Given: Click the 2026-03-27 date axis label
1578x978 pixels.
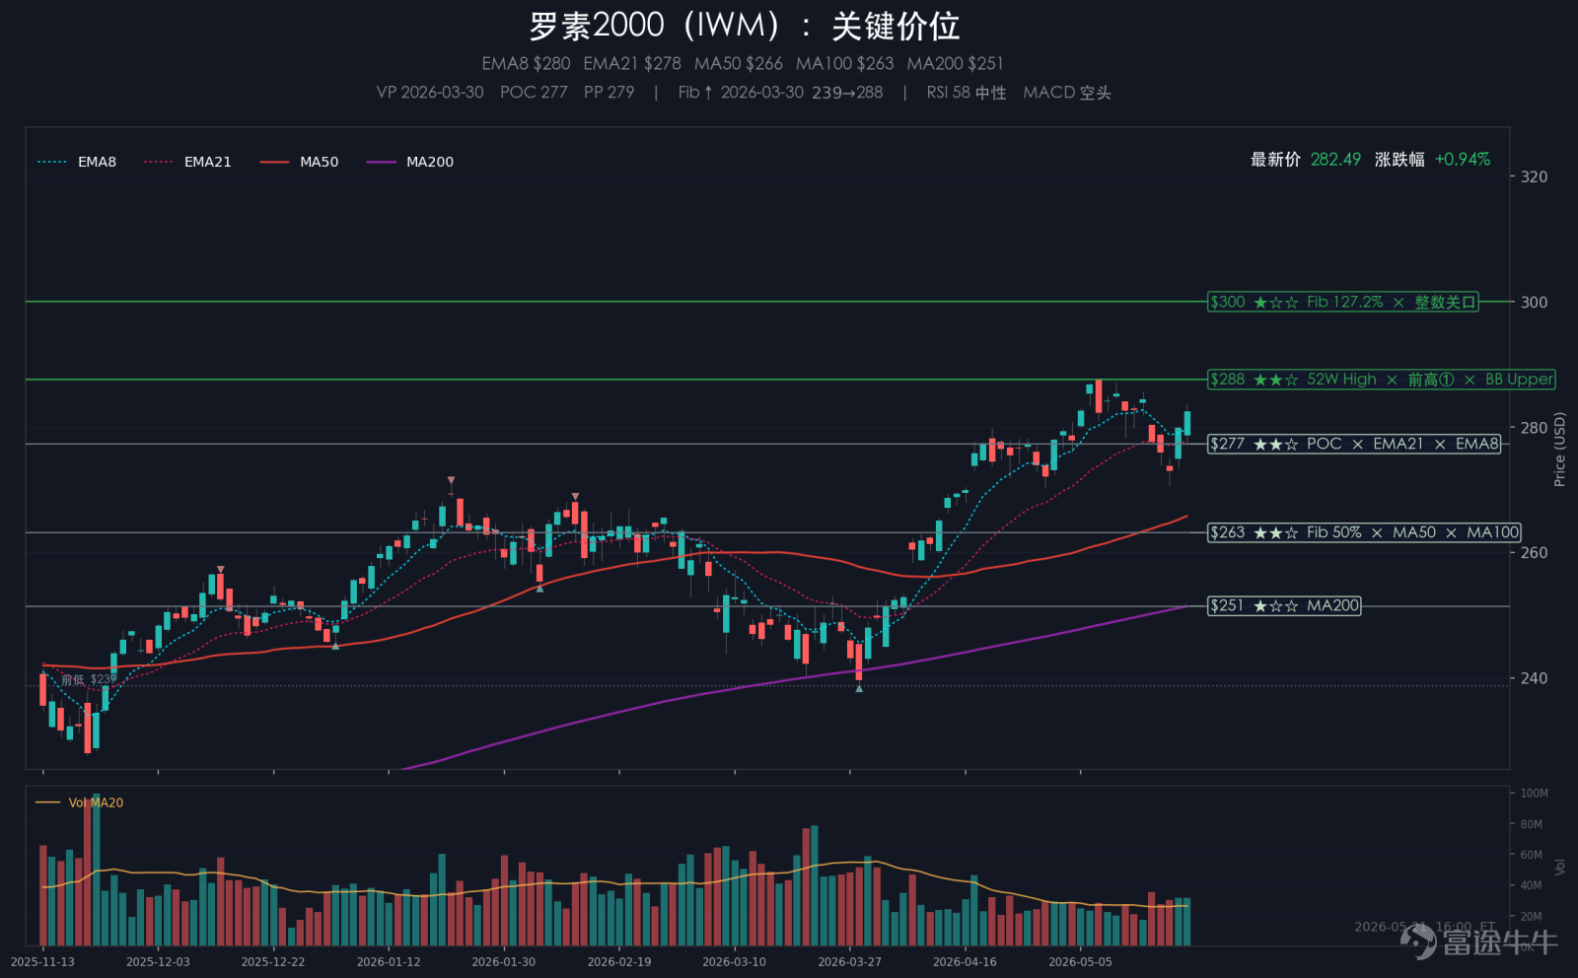Looking at the screenshot, I should pos(850,961).
